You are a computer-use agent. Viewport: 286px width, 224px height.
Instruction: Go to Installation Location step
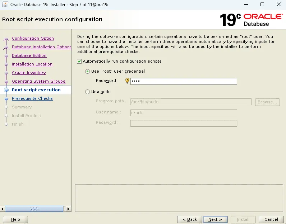[32, 64]
